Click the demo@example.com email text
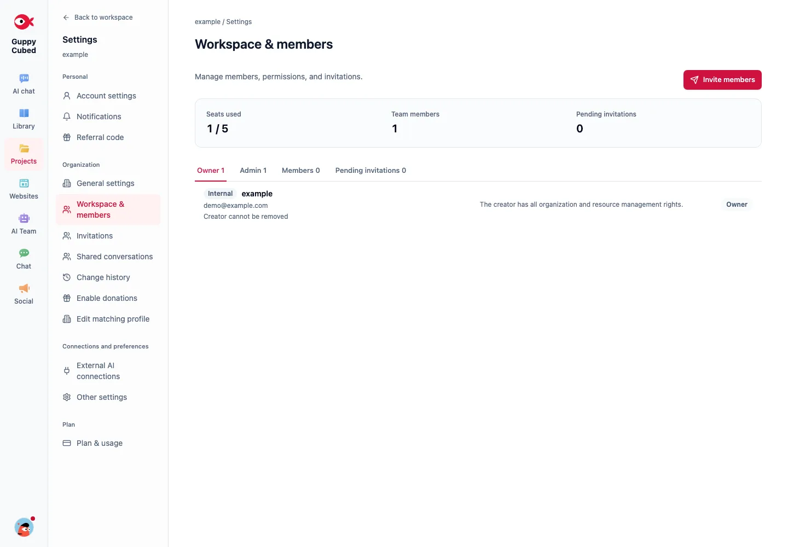The image size is (788, 547). 236,206
